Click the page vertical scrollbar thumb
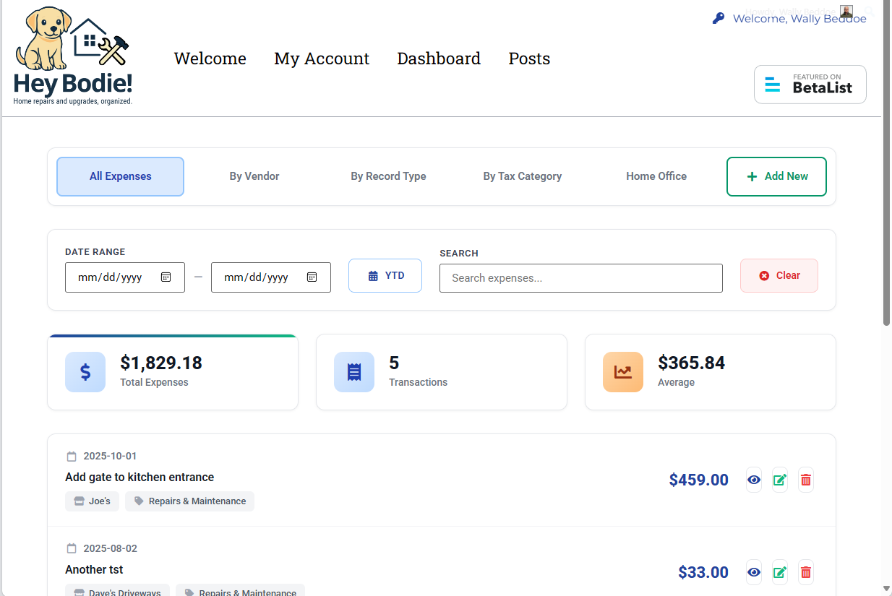Image resolution: width=892 pixels, height=596 pixels. (887, 163)
